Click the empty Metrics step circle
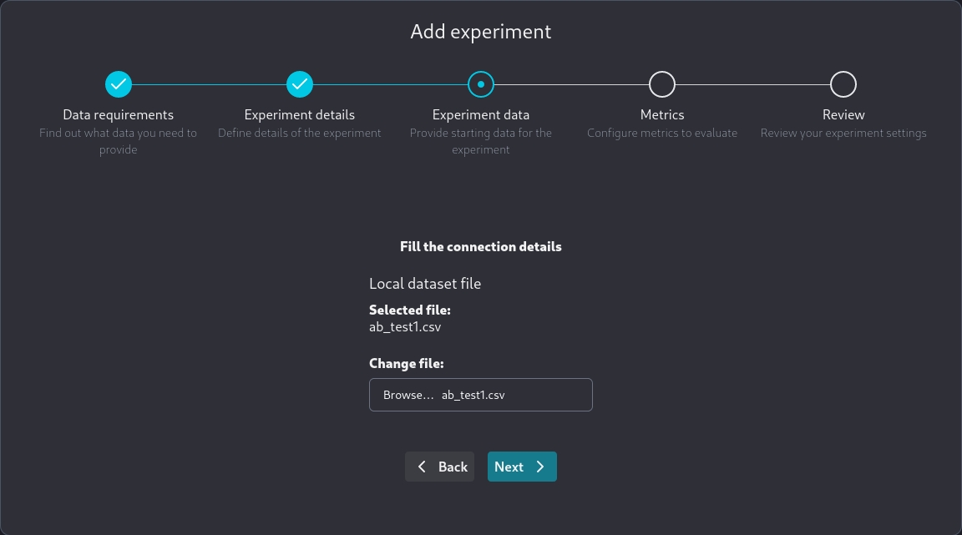Screen dimensions: 962x535 [x=662, y=84]
